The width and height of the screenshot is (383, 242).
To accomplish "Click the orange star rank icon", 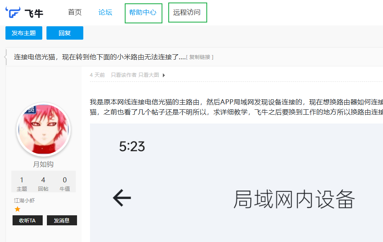I will (17, 209).
